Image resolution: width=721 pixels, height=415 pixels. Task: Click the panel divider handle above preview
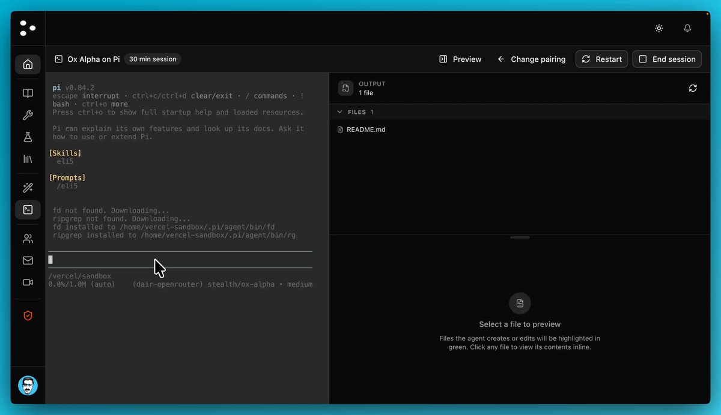point(520,237)
